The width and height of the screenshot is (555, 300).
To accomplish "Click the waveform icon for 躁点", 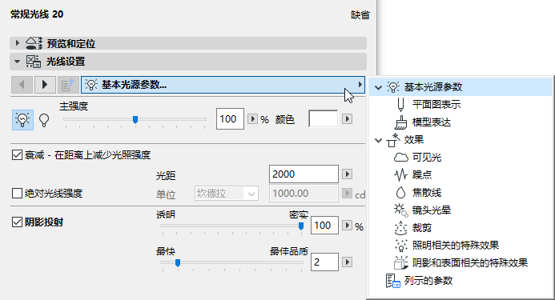I will click(x=400, y=174).
